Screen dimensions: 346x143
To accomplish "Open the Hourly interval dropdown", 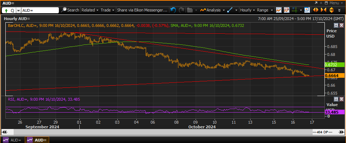I will tap(247, 10).
